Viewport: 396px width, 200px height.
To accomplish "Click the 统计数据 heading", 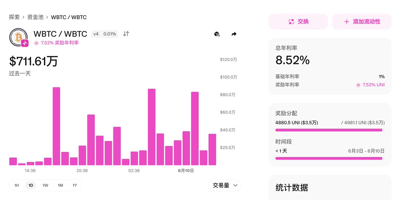I will point(292,188).
